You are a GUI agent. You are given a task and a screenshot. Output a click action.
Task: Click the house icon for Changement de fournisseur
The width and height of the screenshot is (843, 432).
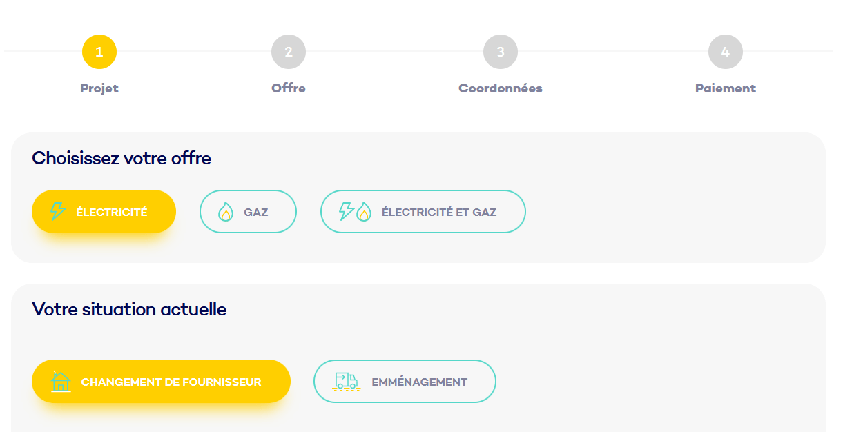pyautogui.click(x=61, y=381)
